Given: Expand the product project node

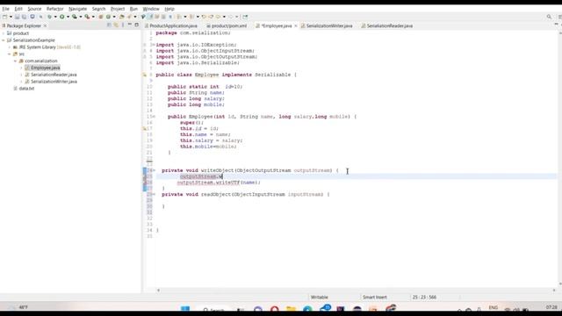Looking at the screenshot, I should (x=4, y=33).
